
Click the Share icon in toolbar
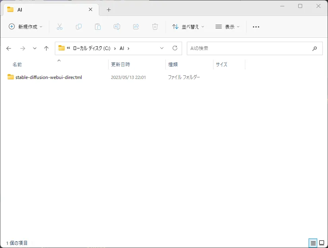point(136,27)
